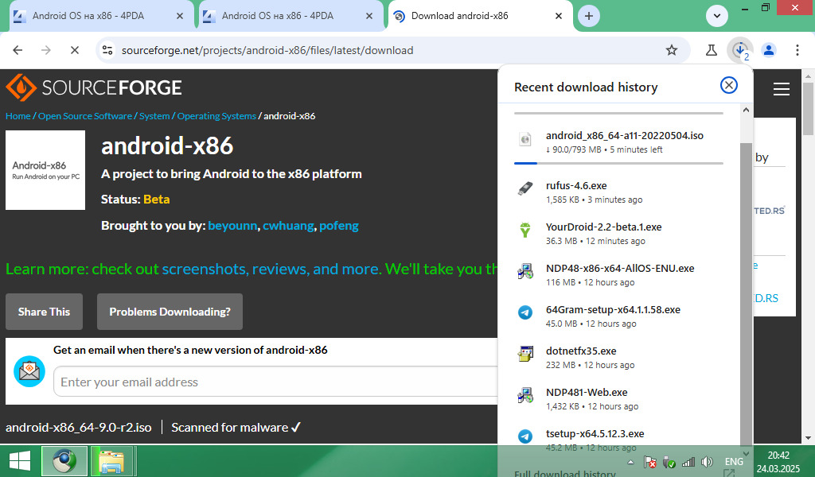Click Safely Remove Hardware tray icon
Viewport: 815px width, 477px height.
[x=669, y=461]
